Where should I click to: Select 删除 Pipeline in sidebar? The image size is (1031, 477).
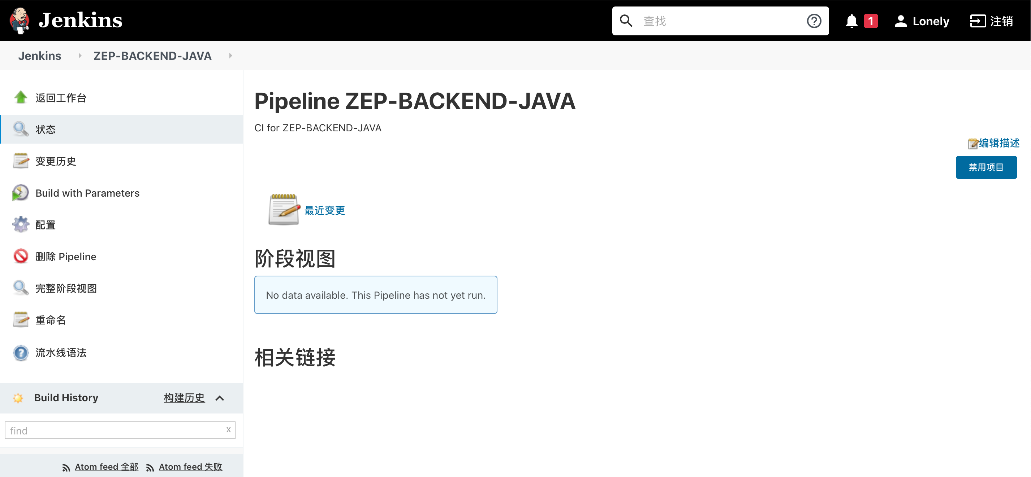click(x=66, y=257)
